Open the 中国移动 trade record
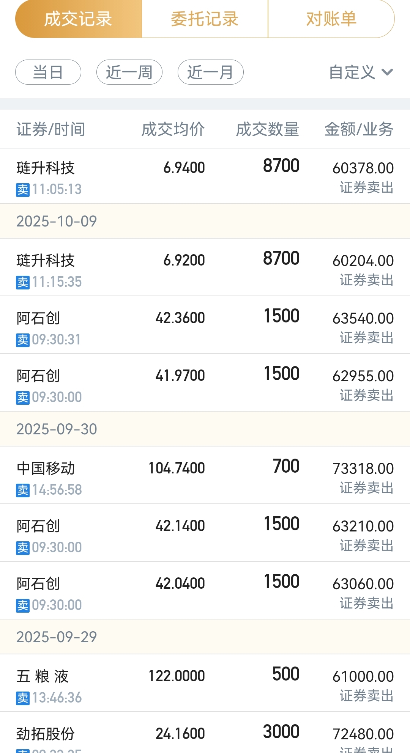The width and height of the screenshot is (410, 753). click(x=205, y=475)
